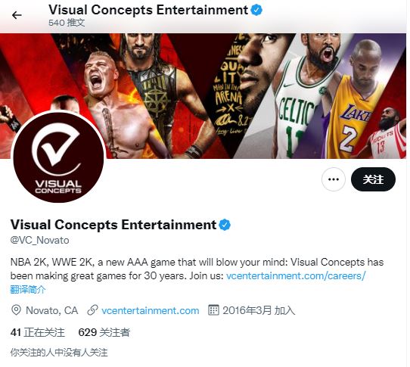410x367 pixels.
Task: Click the 2016年3月 加入 join date
Action: 259,310
